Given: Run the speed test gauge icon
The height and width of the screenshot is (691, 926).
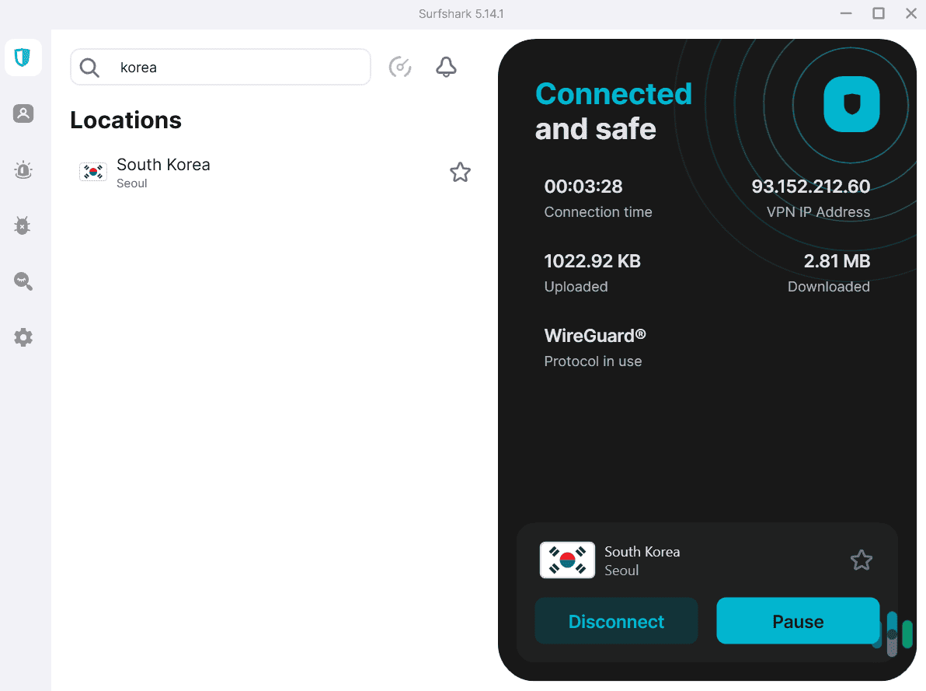Looking at the screenshot, I should [x=400, y=67].
